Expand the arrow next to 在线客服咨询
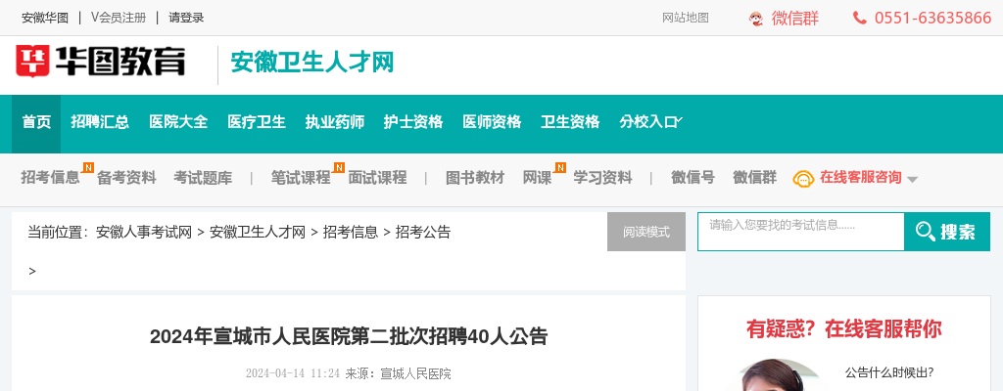This screenshot has width=1003, height=391. pyautogui.click(x=913, y=180)
